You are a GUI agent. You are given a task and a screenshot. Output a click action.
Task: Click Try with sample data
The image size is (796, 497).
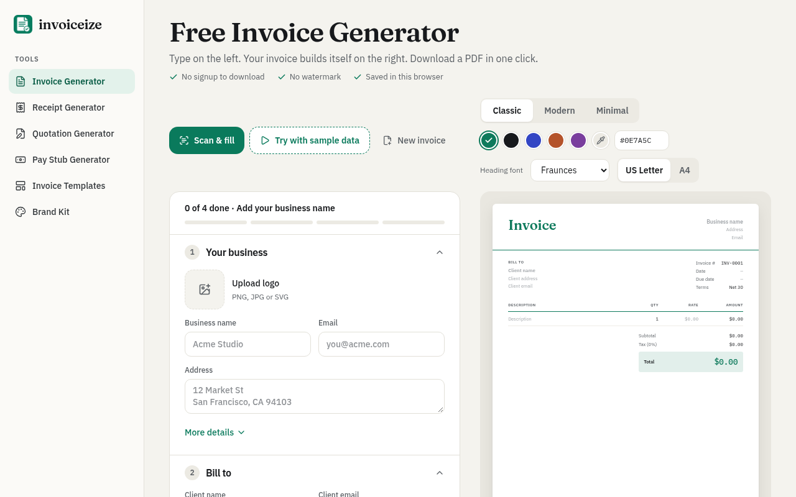coord(310,140)
